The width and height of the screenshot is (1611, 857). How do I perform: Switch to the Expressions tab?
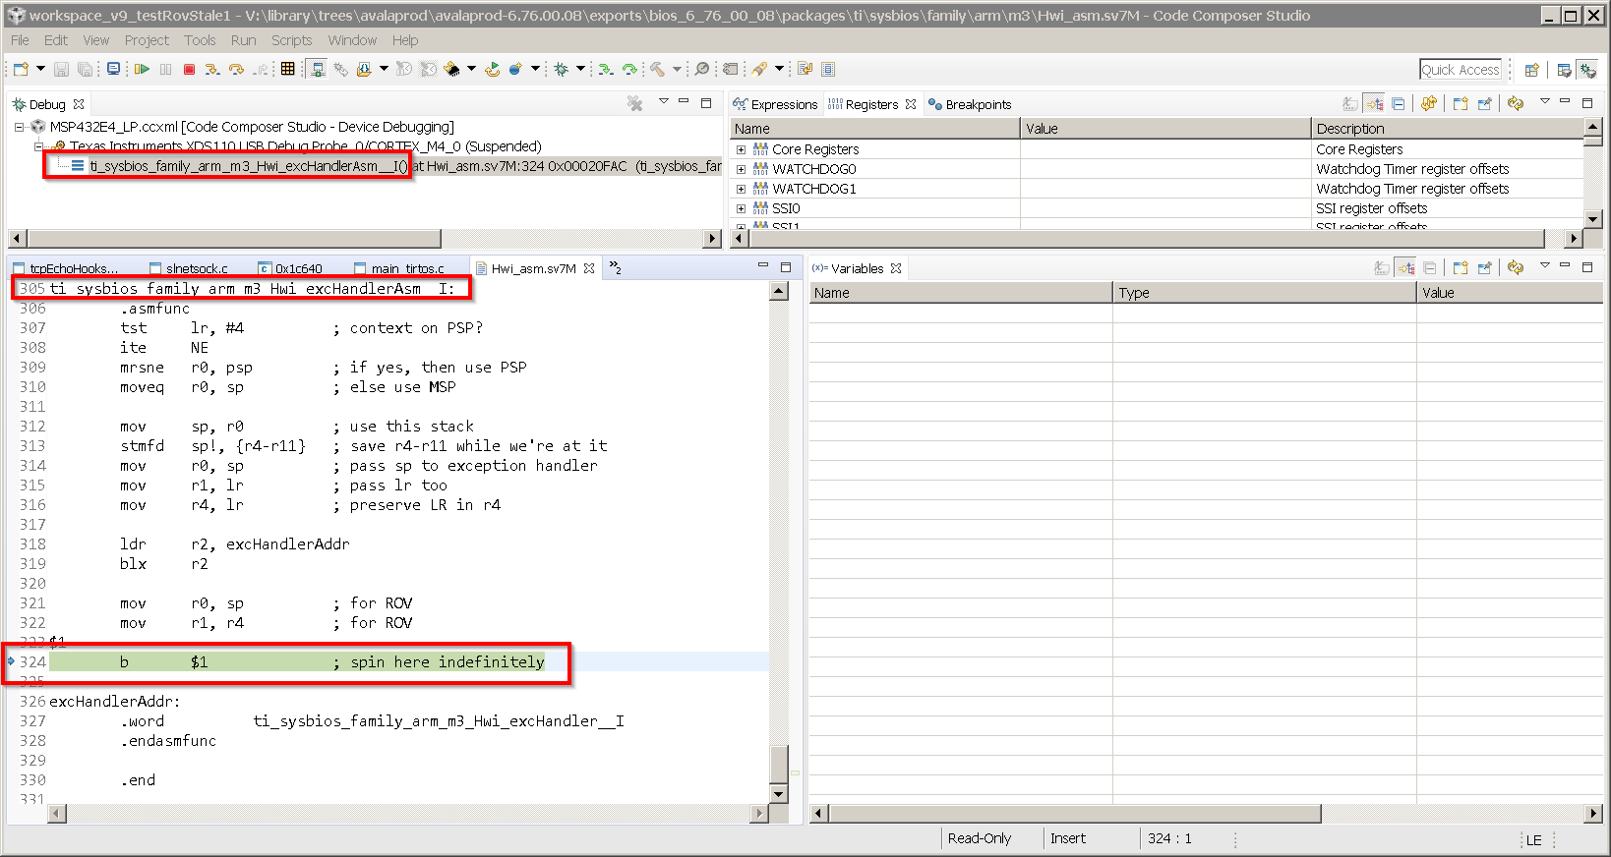[x=775, y=104]
